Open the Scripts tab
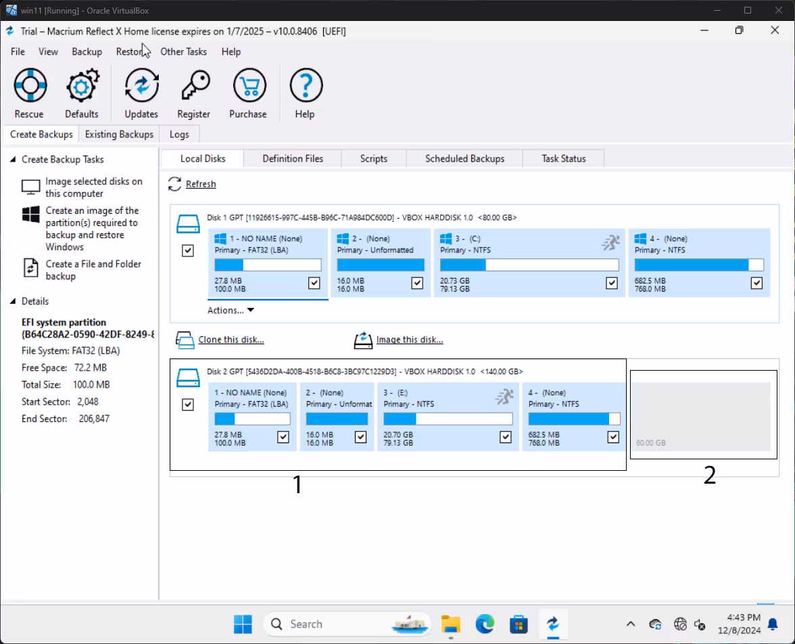The image size is (795, 644). (x=374, y=159)
